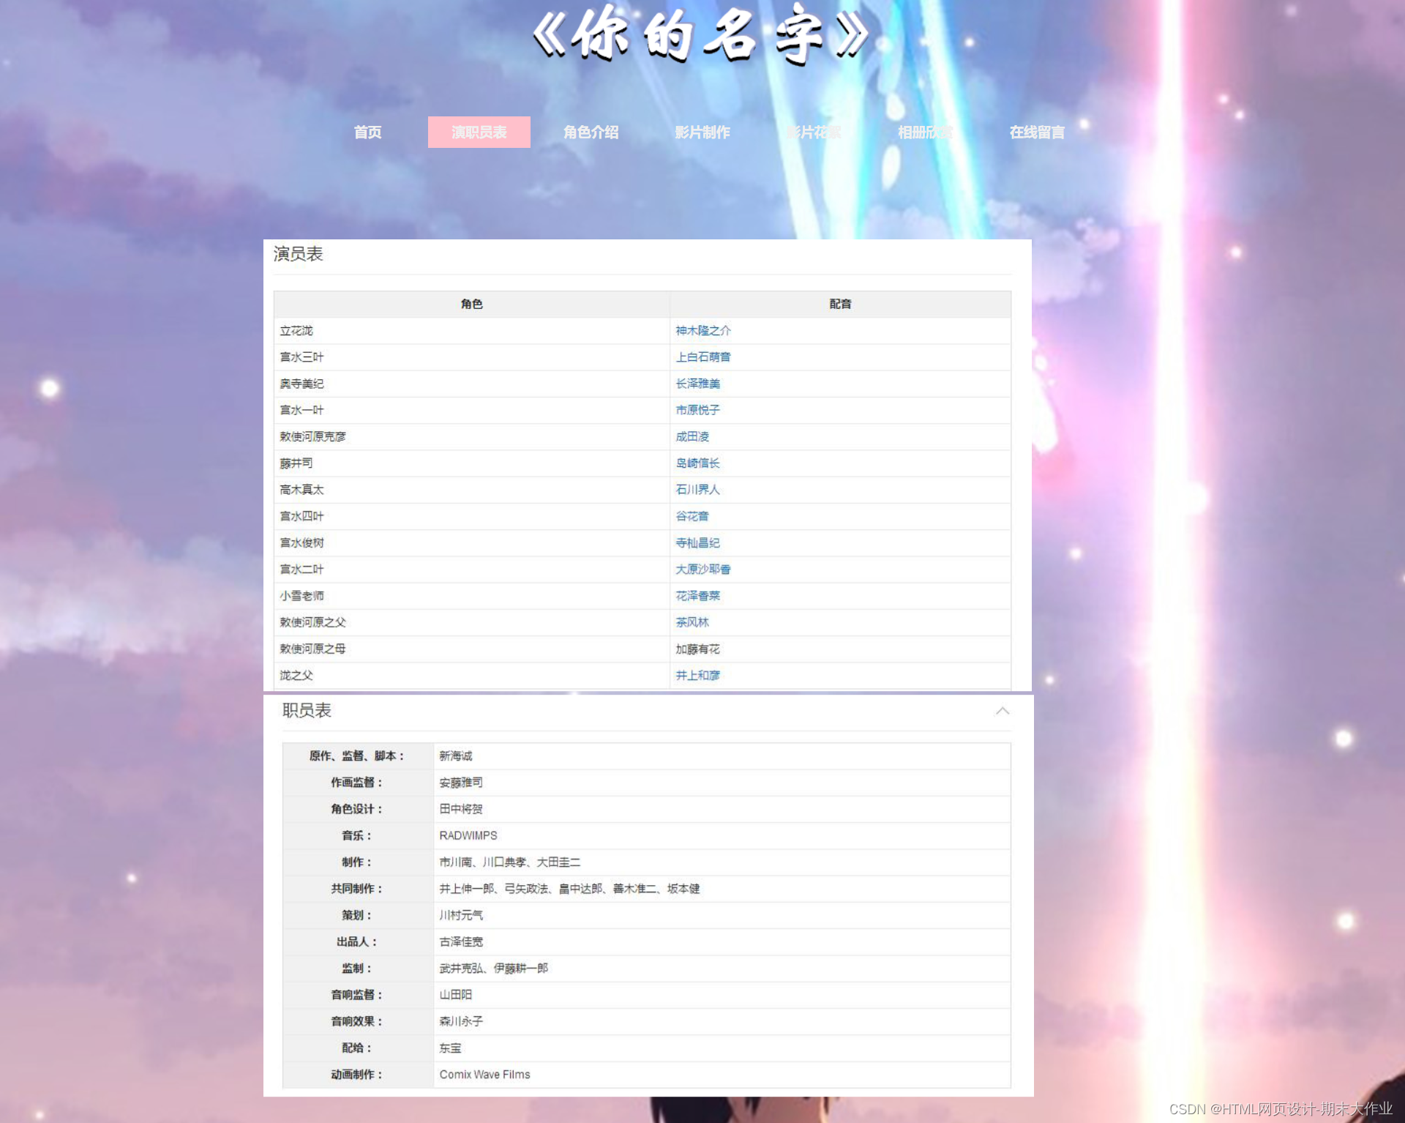Viewport: 1405px width, 1123px height.
Task: Click the 动画制作 row label
Action: pyautogui.click(x=356, y=1075)
